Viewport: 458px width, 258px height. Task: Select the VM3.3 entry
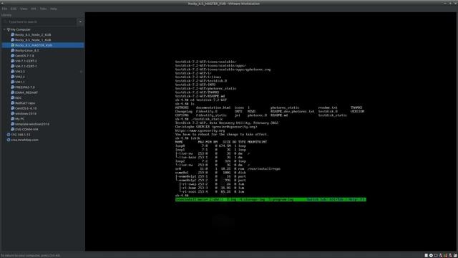(20, 72)
